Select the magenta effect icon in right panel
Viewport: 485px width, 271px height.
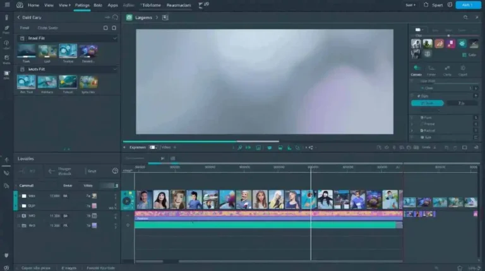(451, 43)
